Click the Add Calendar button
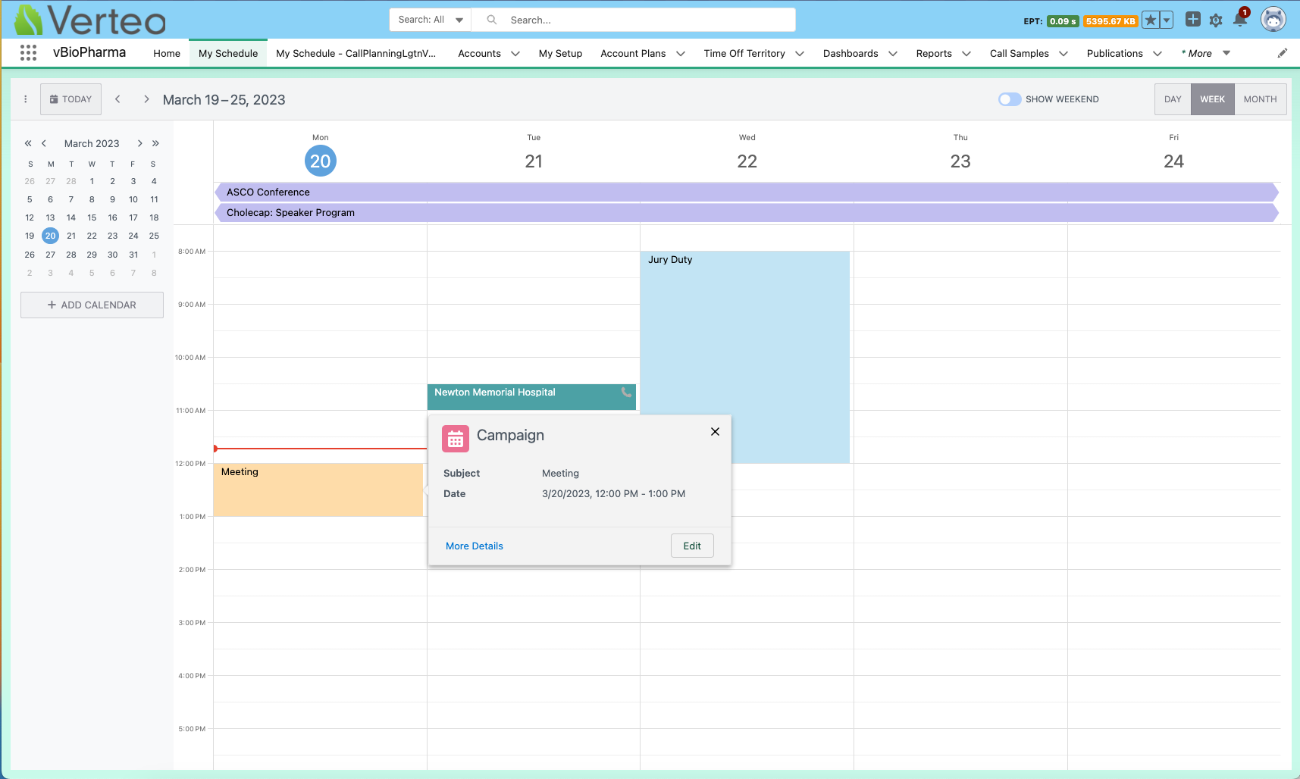 (x=92, y=305)
